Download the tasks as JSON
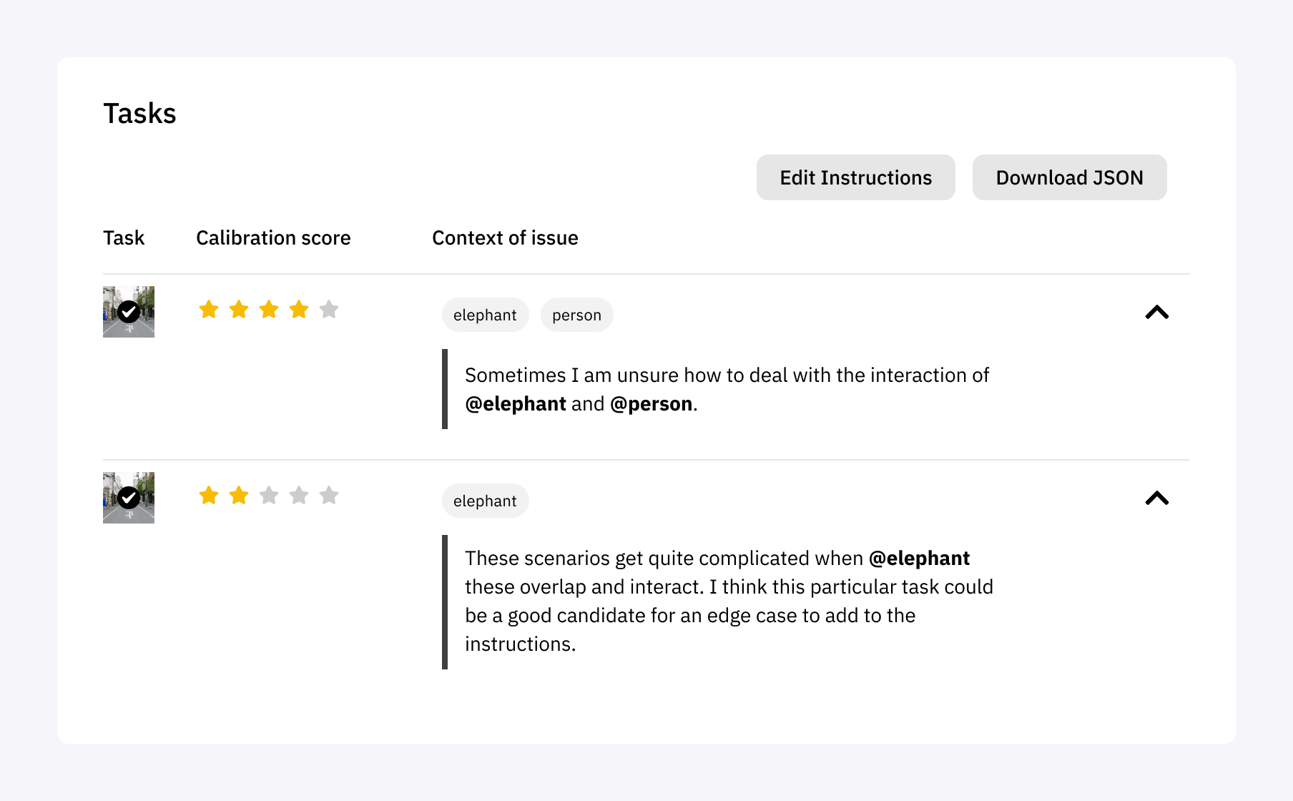This screenshot has height=801, width=1293. click(x=1068, y=177)
